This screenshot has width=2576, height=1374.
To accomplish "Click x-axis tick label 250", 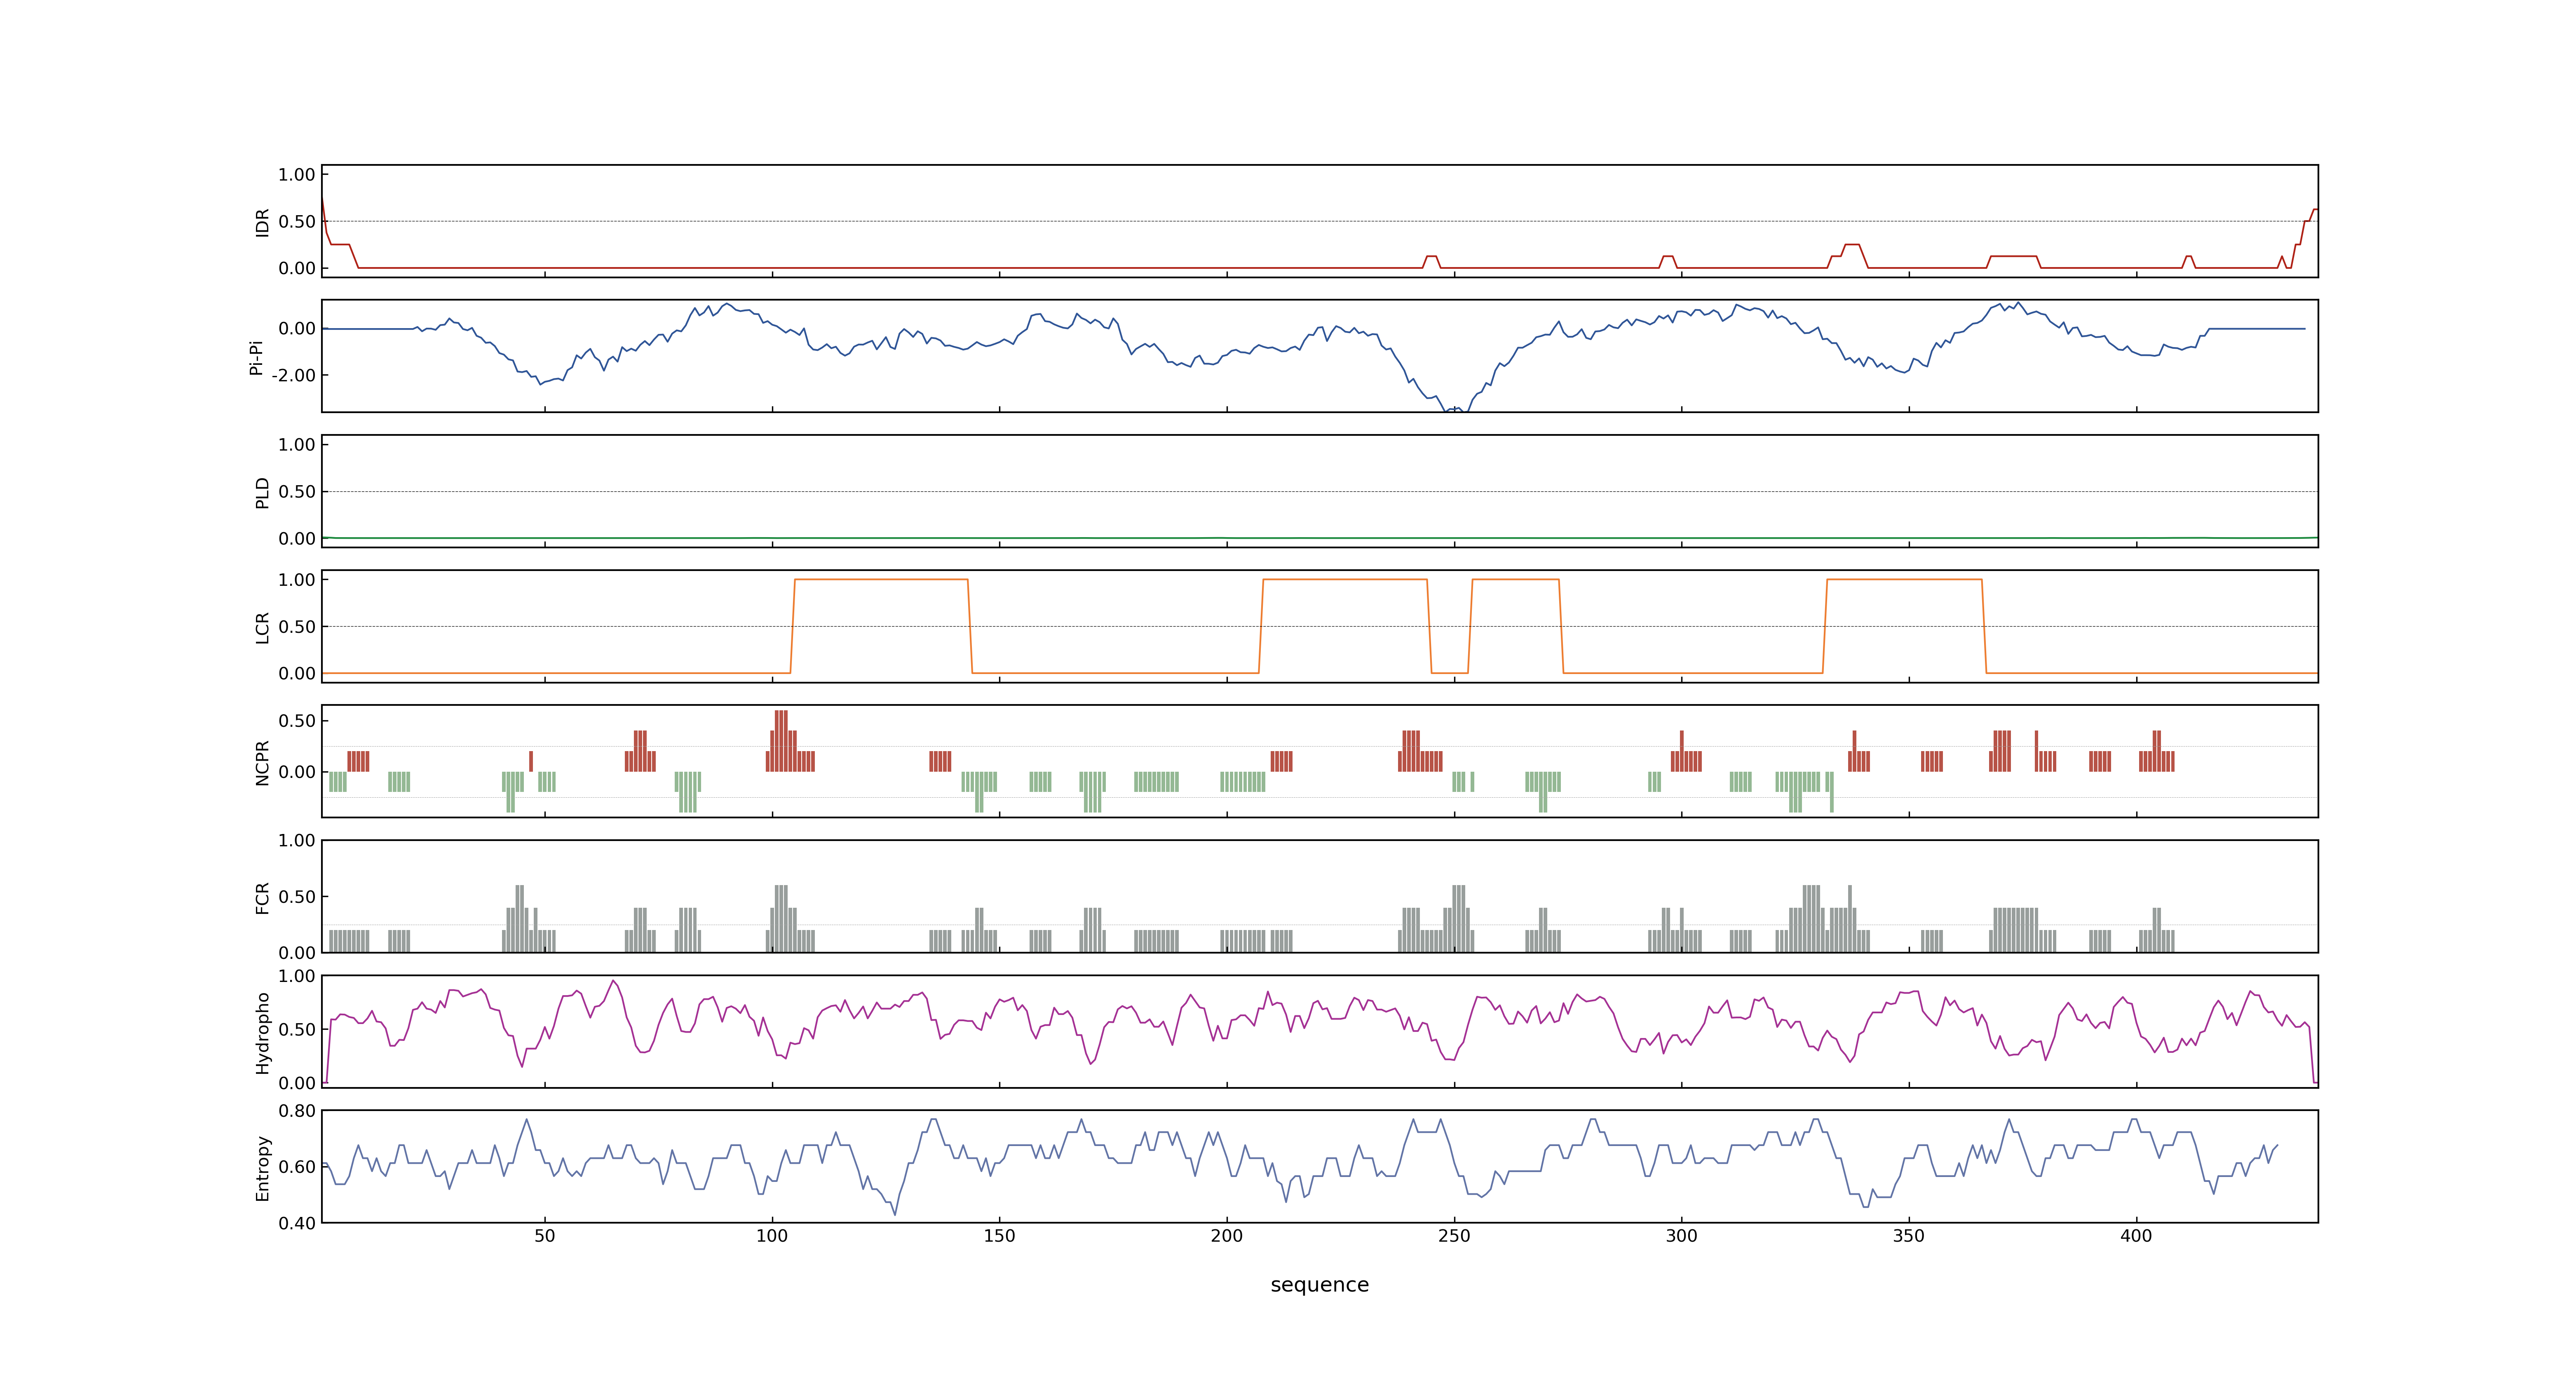I will pos(1454,1236).
